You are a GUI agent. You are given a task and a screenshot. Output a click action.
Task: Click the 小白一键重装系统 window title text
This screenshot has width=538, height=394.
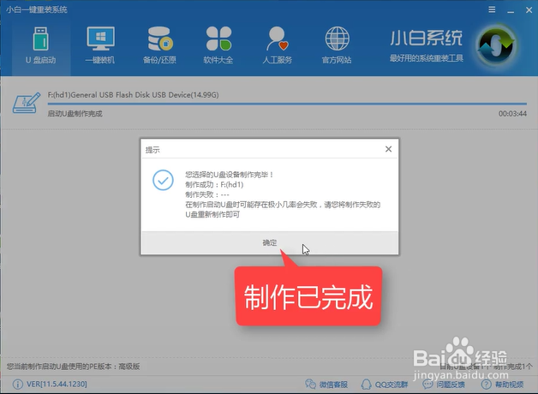click(x=36, y=9)
